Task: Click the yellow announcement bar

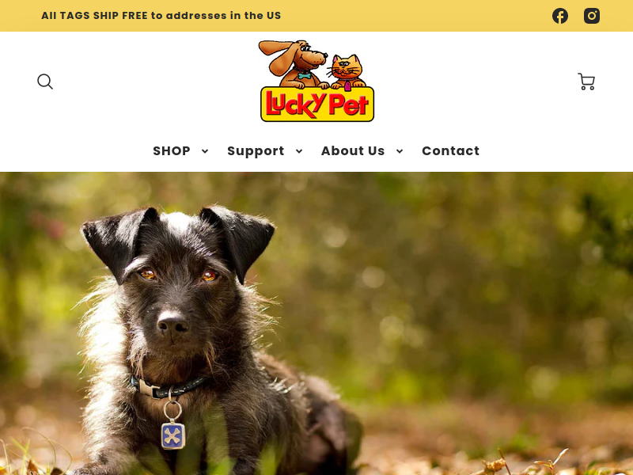Action: (x=316, y=16)
